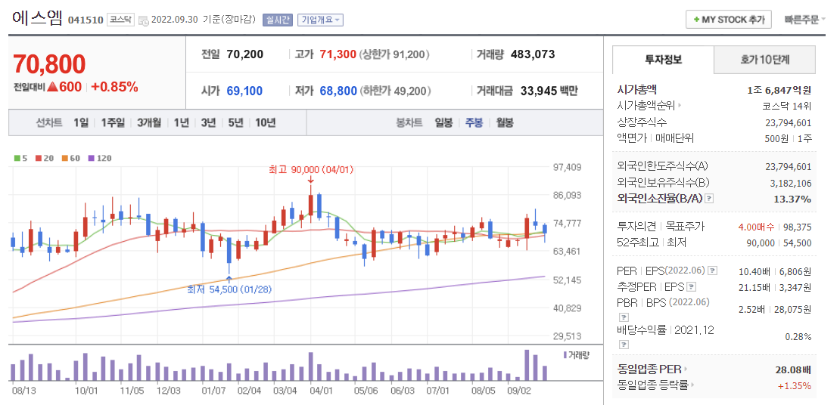Click the clock icon beside the 2022.09.30 date
The width and height of the screenshot is (840, 405).
[143, 21]
